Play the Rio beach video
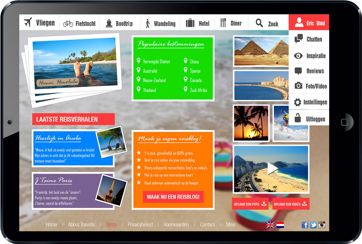Image resolution: width=362 pixels, height=244 pixels. coord(271,169)
